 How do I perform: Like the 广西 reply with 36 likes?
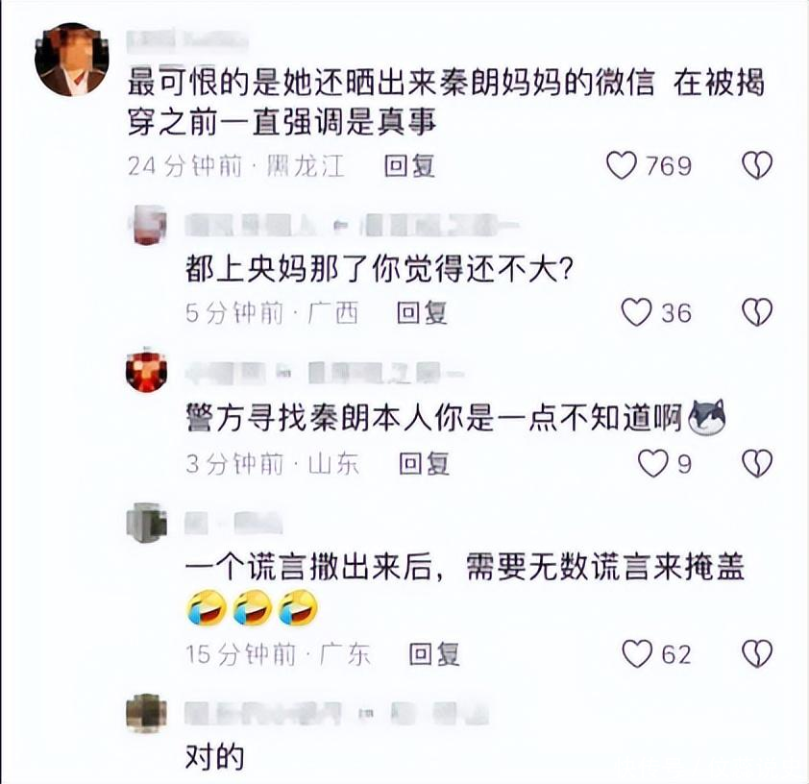click(636, 312)
